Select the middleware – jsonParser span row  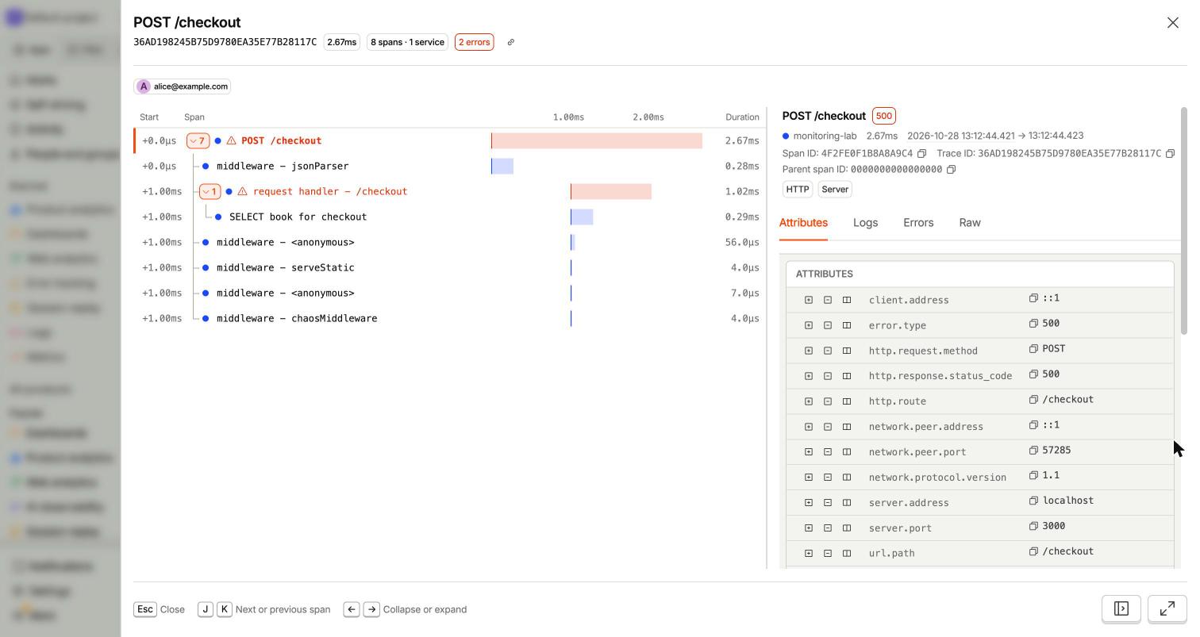point(449,166)
